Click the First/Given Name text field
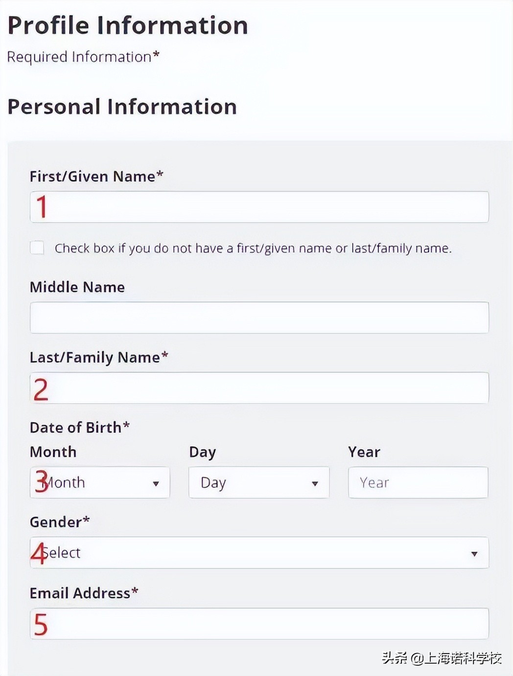 (x=259, y=207)
